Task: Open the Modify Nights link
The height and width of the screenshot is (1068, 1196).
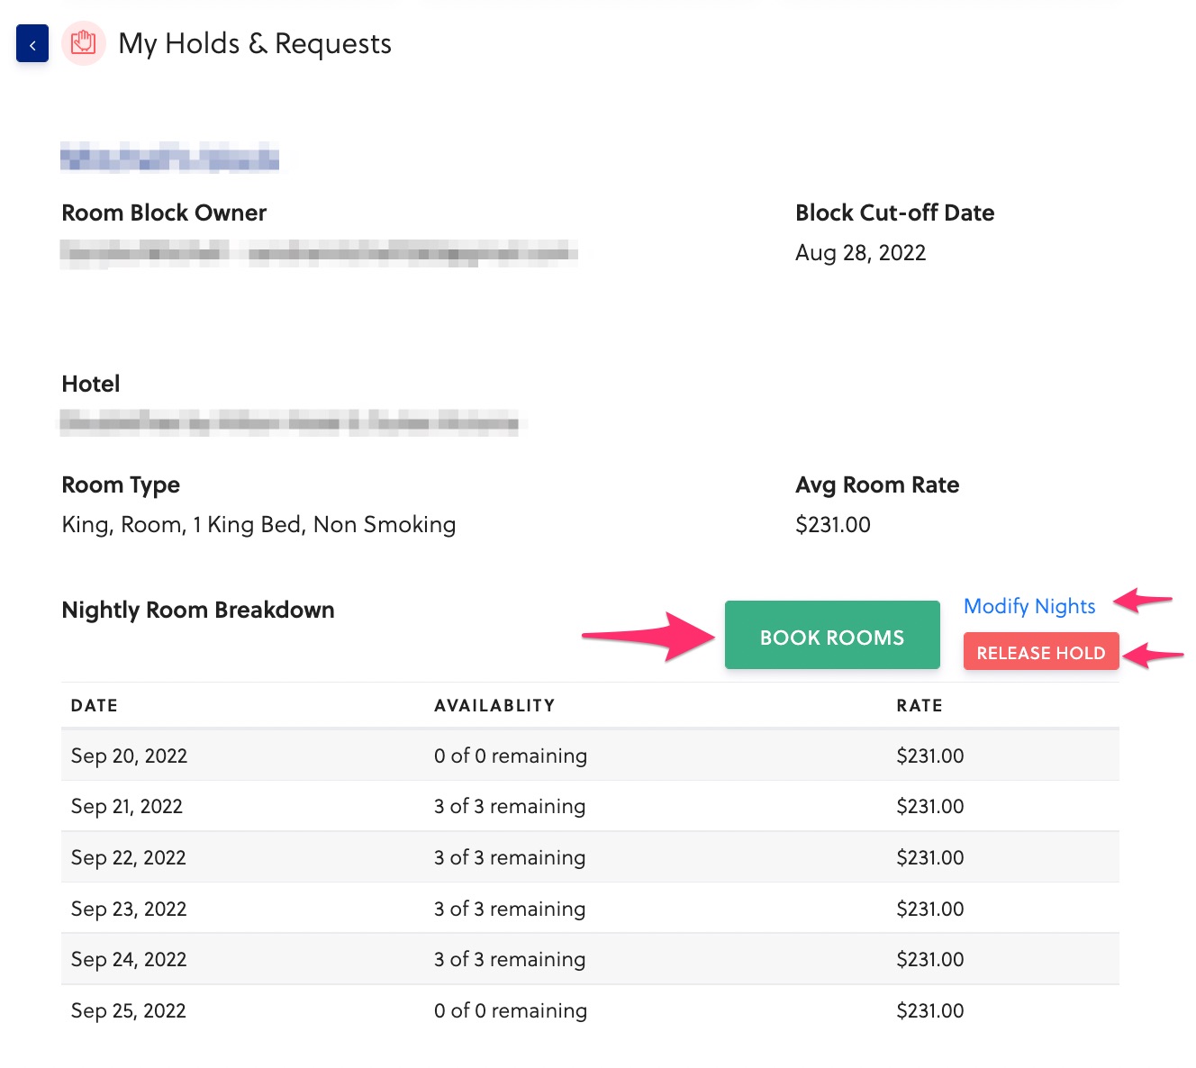Action: pos(1029,606)
